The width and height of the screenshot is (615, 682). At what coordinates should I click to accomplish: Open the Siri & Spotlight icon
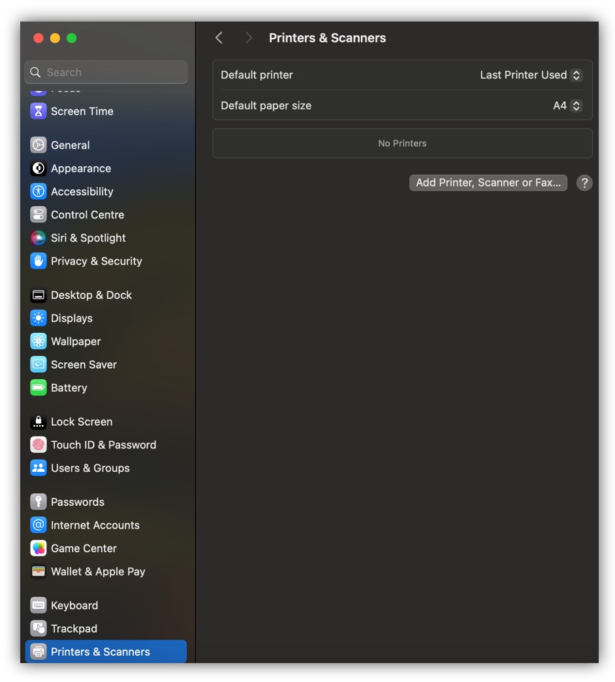39,238
